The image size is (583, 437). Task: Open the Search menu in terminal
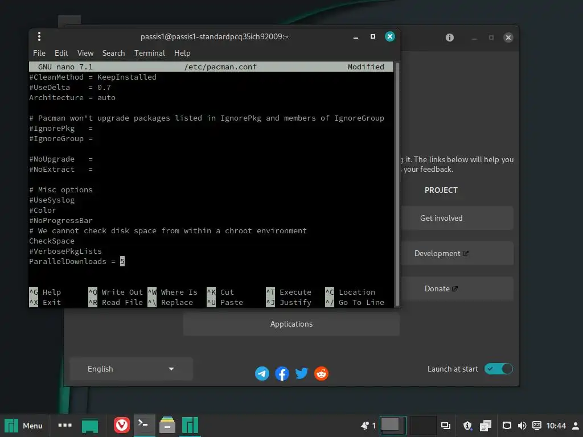point(113,53)
